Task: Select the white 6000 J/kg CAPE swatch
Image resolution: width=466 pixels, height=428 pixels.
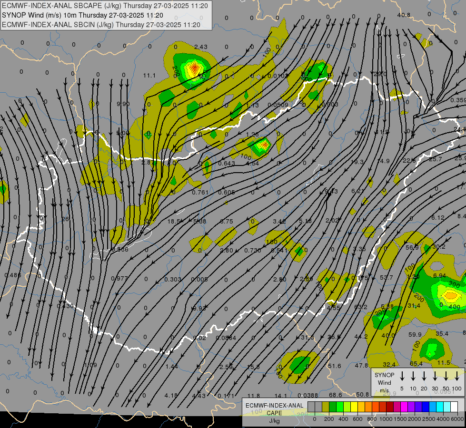Action: (454, 407)
